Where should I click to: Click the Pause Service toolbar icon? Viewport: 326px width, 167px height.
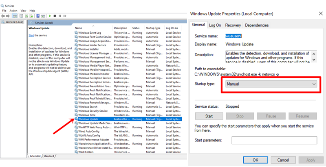point(59,16)
